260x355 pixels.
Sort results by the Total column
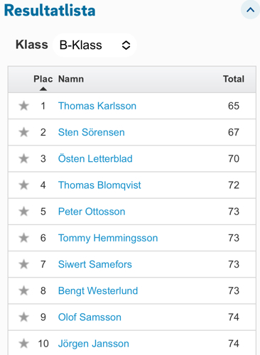click(234, 79)
